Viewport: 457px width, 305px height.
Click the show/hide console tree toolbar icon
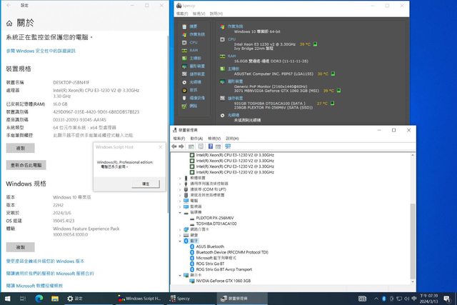tap(191, 146)
